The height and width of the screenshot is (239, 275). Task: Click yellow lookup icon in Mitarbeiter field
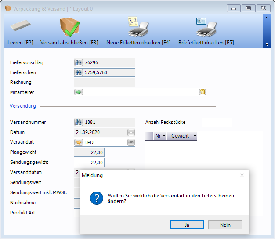click(x=202, y=92)
